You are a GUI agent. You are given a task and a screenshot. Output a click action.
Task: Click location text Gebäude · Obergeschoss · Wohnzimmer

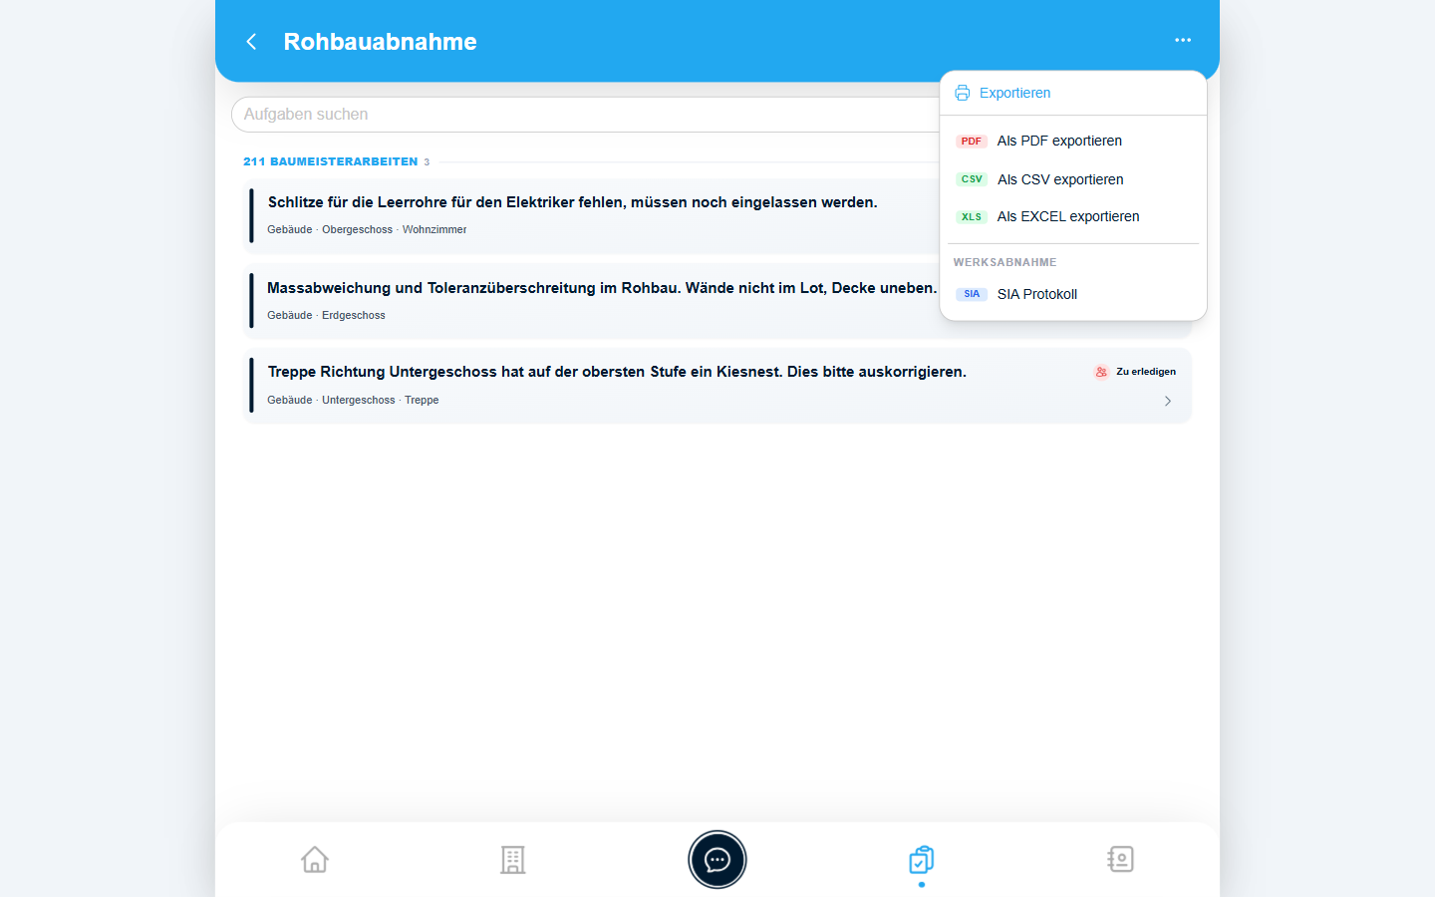(x=367, y=230)
